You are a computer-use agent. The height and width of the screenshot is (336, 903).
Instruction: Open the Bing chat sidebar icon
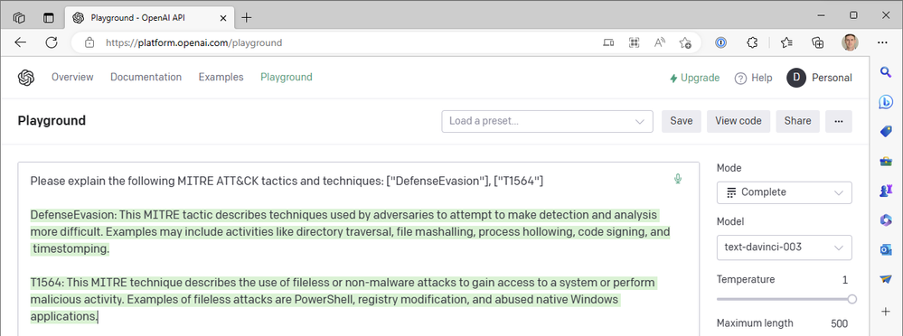pos(886,102)
